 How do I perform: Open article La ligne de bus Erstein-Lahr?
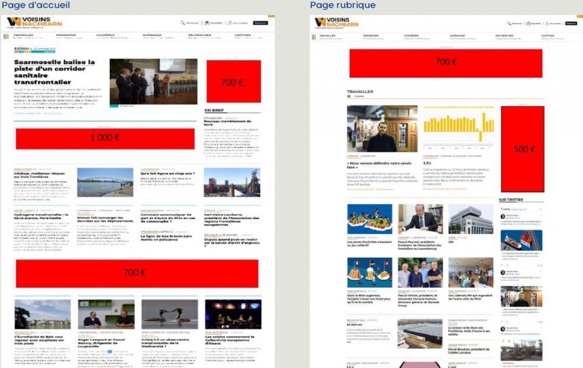[x=166, y=238]
